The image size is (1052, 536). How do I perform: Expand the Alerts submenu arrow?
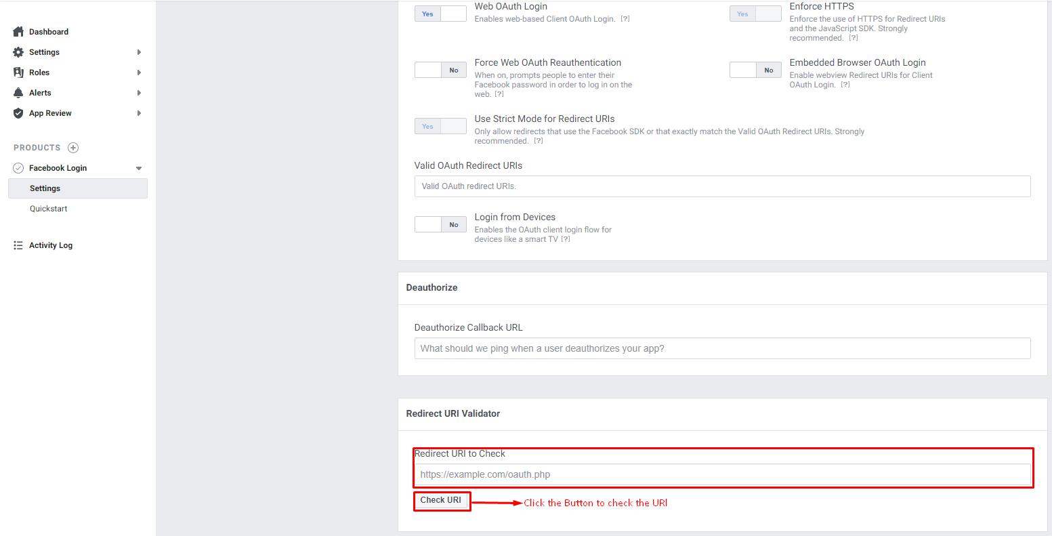(x=139, y=93)
